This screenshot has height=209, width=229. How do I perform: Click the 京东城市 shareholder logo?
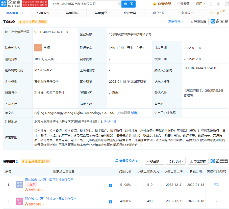pyautogui.click(x=19, y=185)
